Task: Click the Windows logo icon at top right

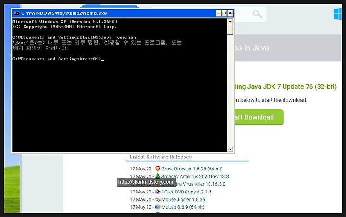Action: tap(337, 14)
